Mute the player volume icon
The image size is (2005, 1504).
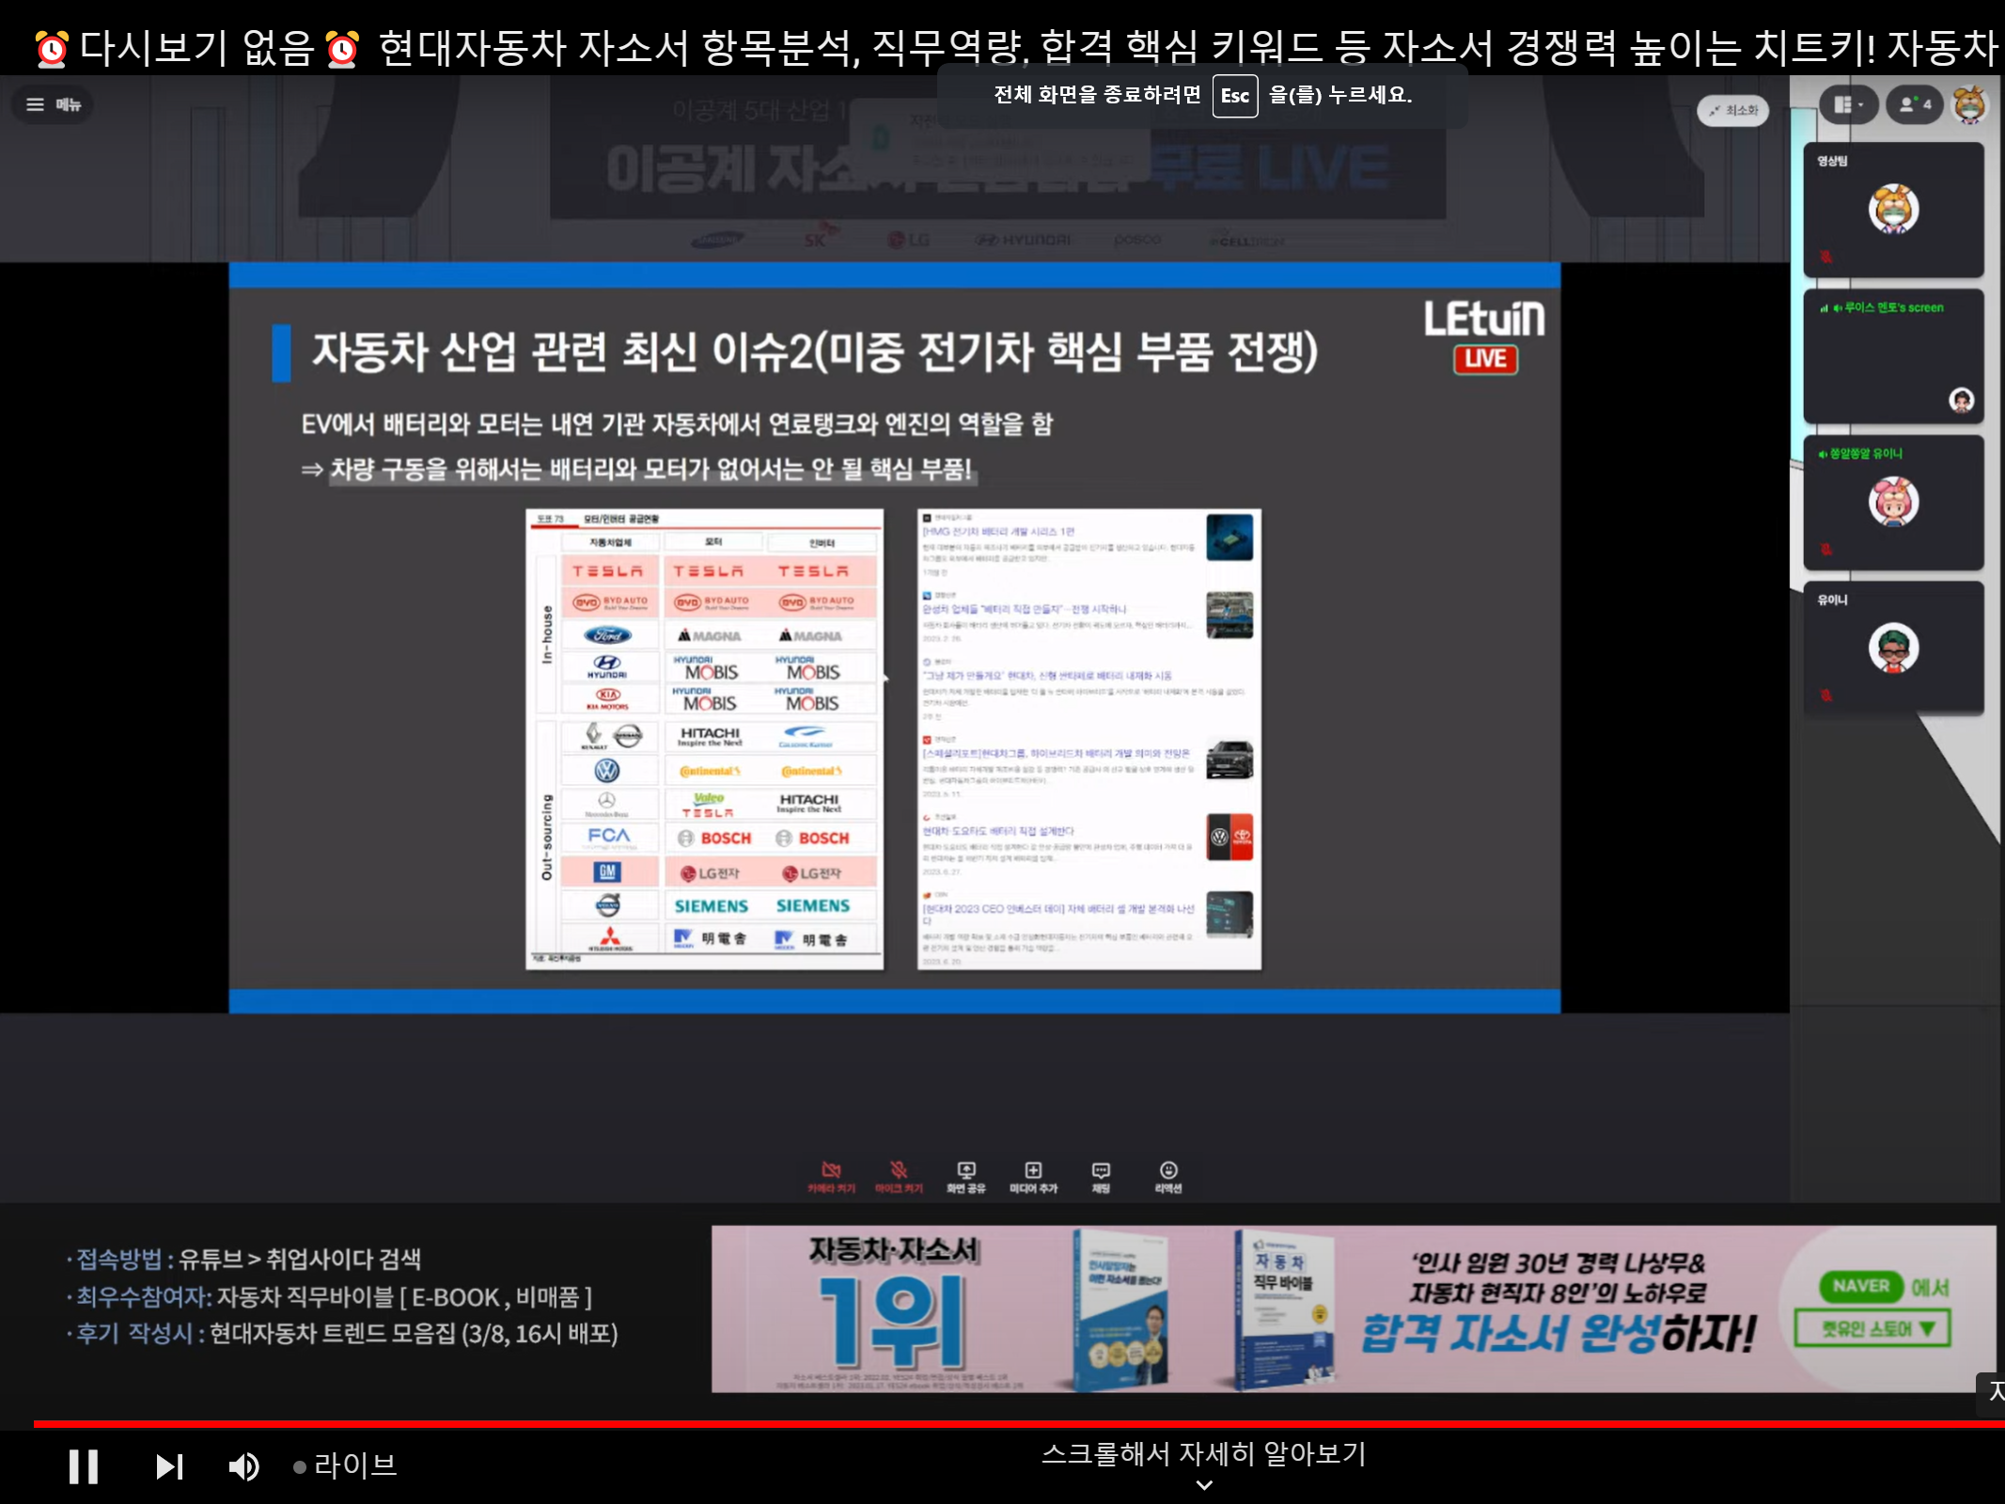(x=243, y=1466)
